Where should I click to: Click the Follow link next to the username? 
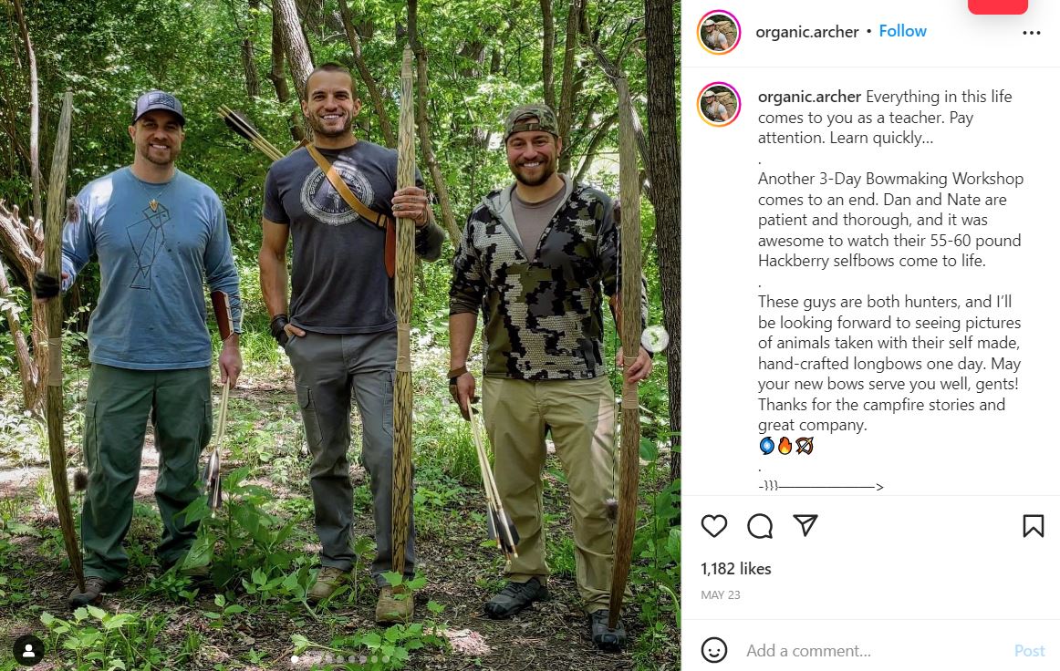[902, 30]
